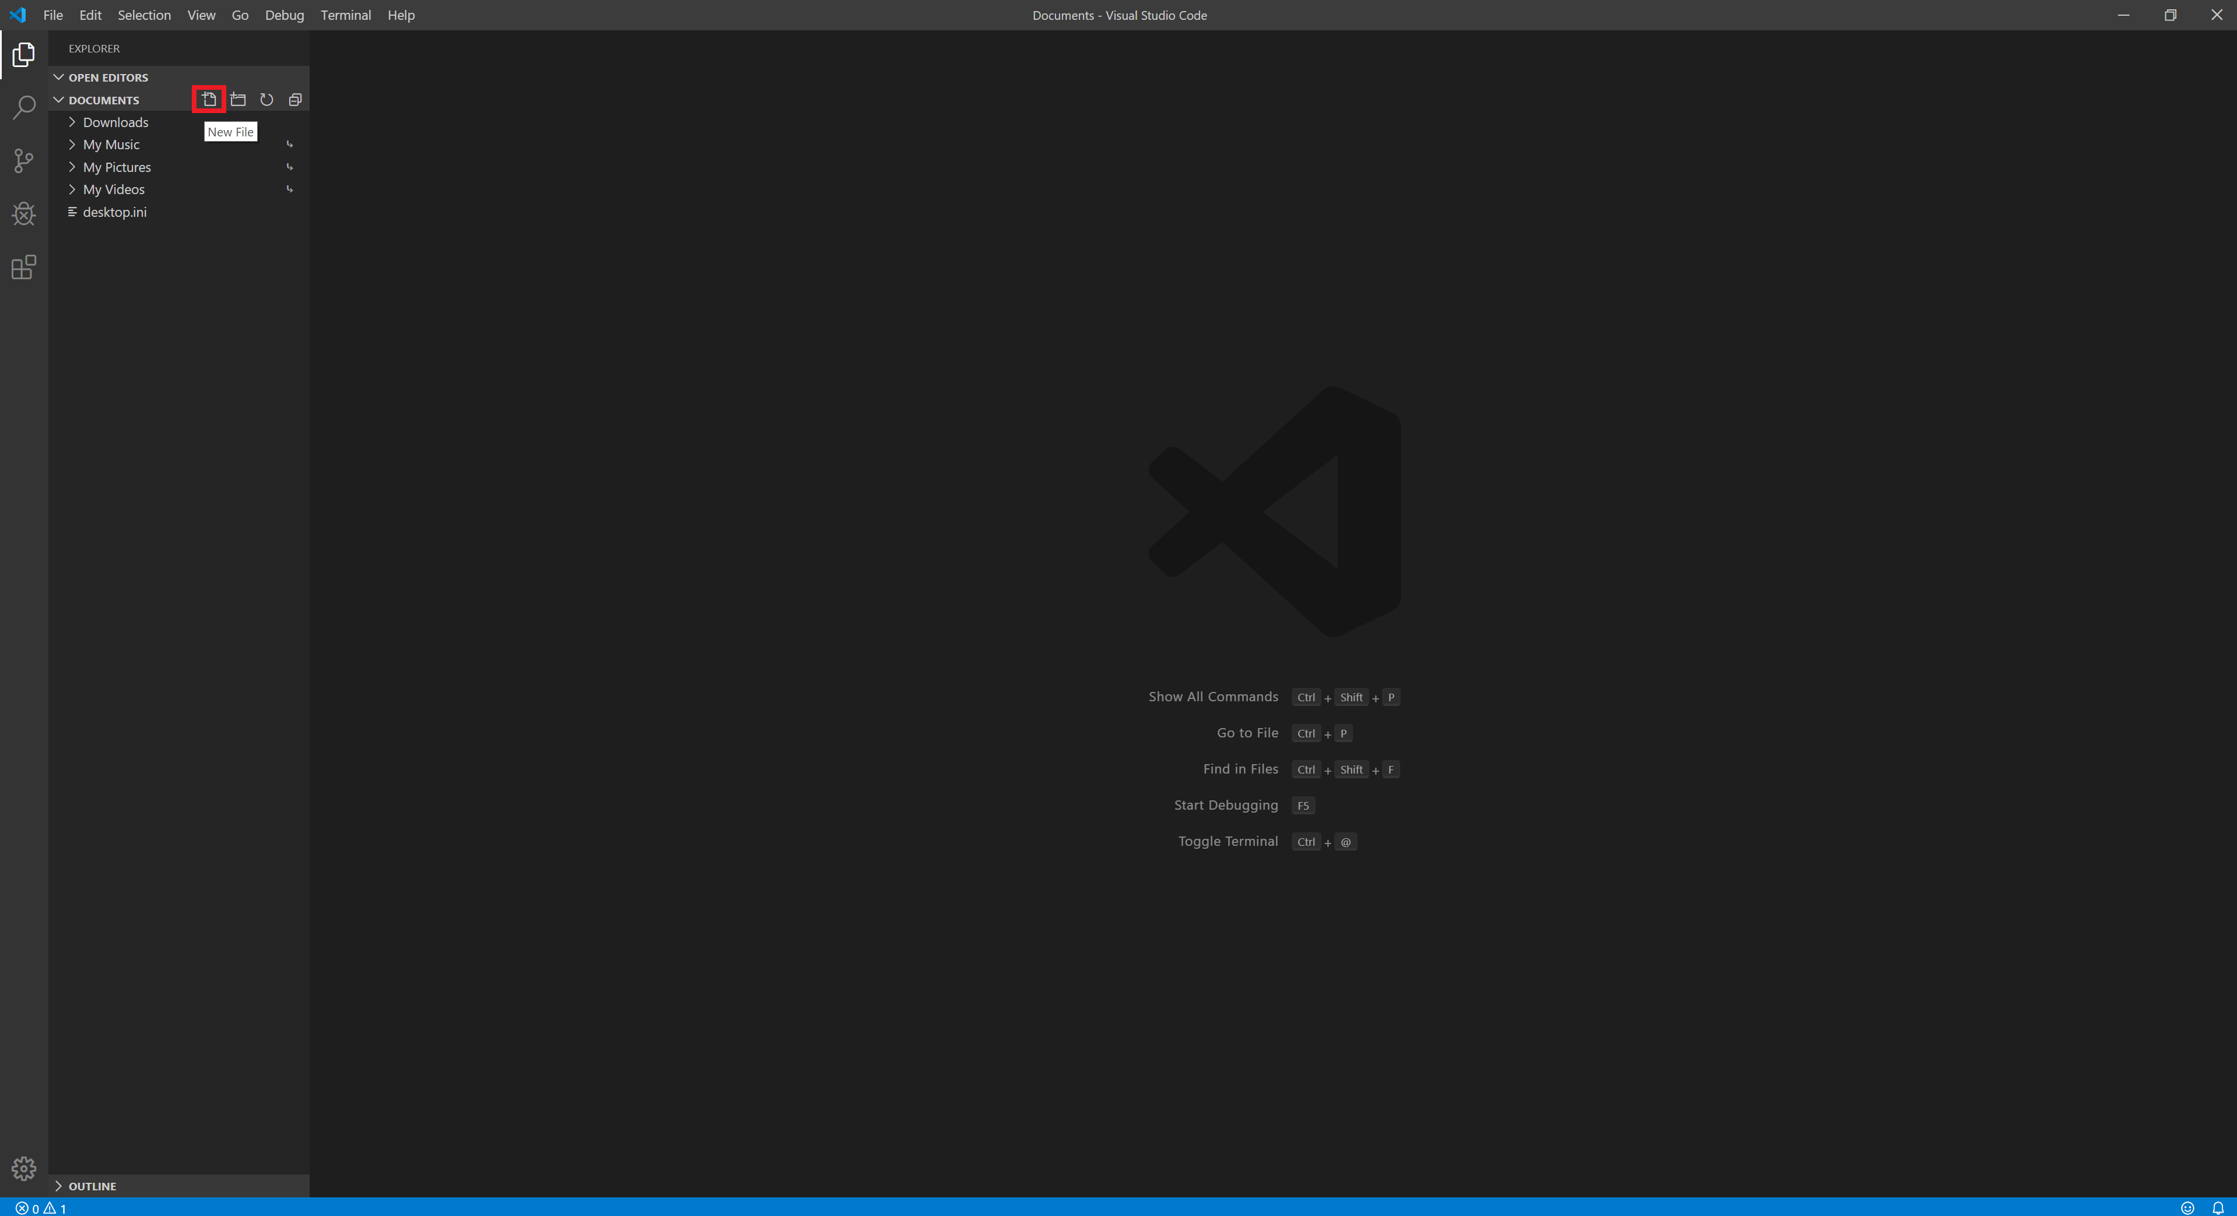Click errors and warnings count in status bar
The height and width of the screenshot is (1216, 2237).
tap(41, 1208)
